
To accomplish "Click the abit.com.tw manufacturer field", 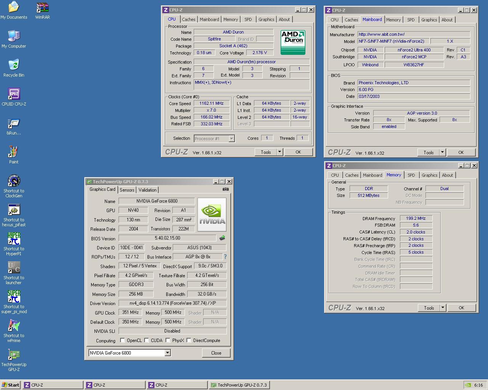I will (x=414, y=34).
